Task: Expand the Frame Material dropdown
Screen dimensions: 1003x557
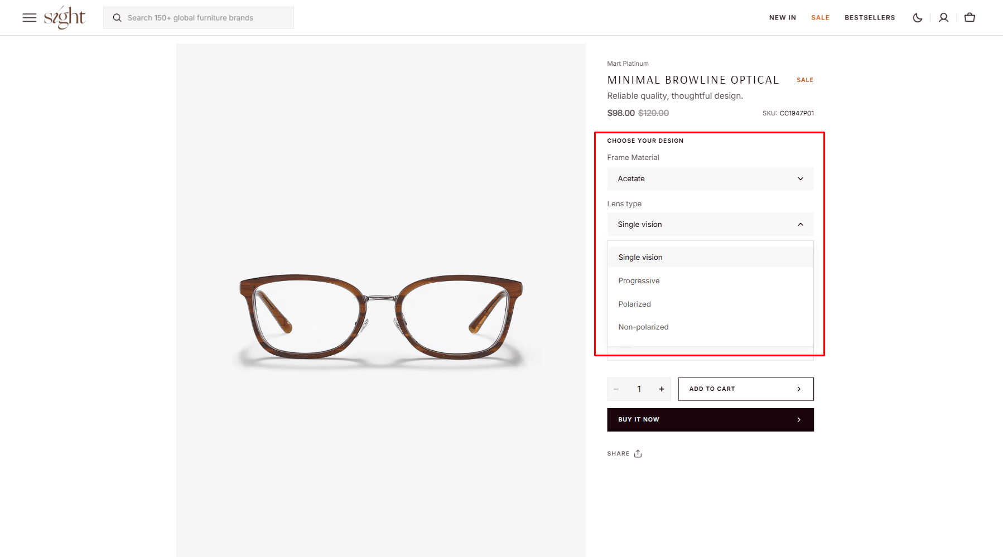Action: (x=710, y=179)
